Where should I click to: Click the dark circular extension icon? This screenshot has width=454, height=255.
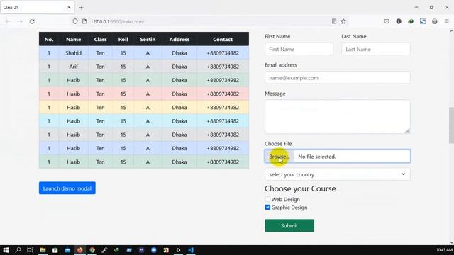(399, 21)
